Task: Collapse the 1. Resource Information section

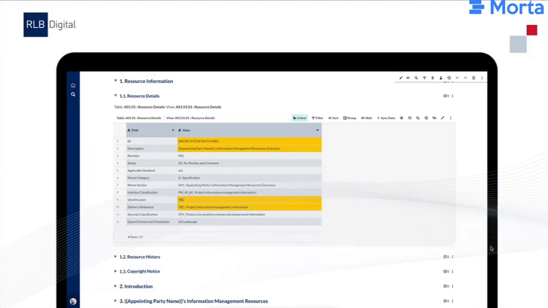Action: (x=115, y=81)
